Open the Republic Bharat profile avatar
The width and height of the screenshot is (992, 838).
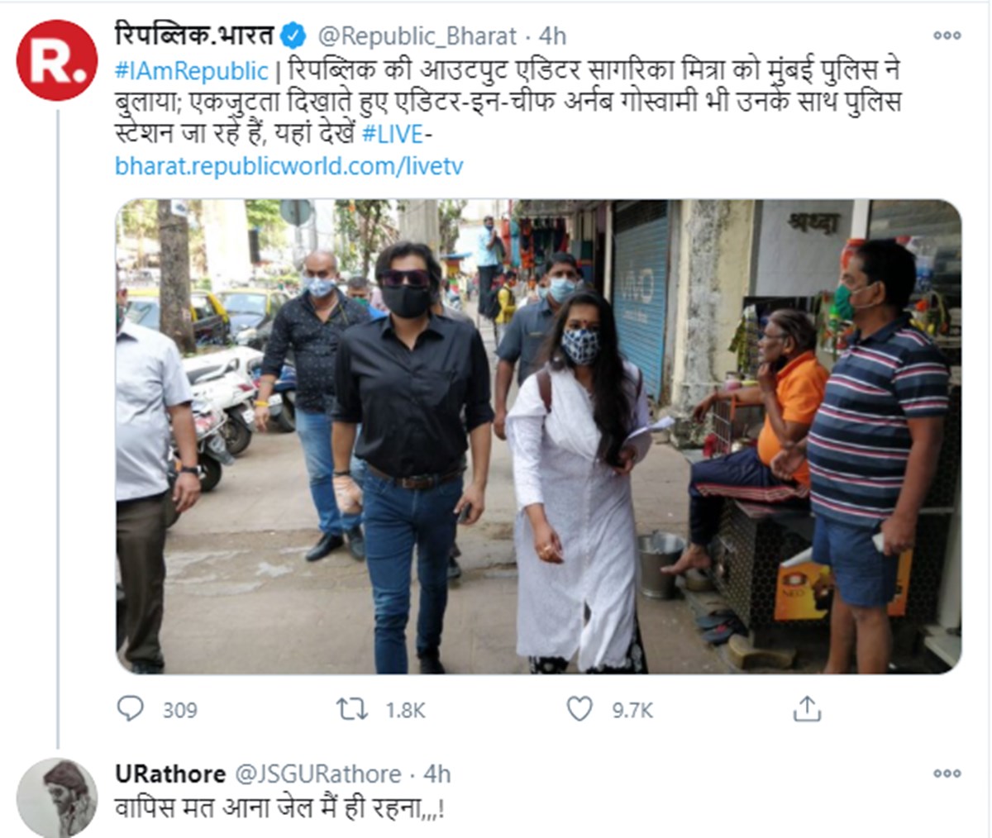click(x=57, y=60)
